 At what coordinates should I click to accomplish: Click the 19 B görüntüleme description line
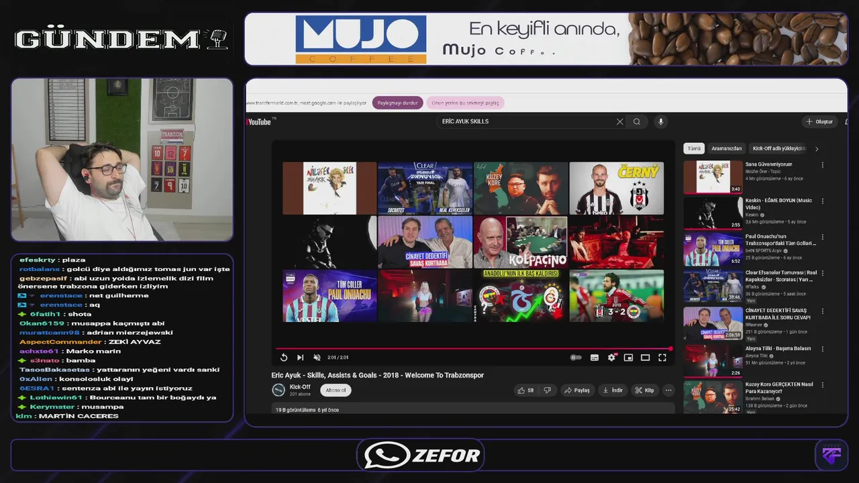point(307,410)
